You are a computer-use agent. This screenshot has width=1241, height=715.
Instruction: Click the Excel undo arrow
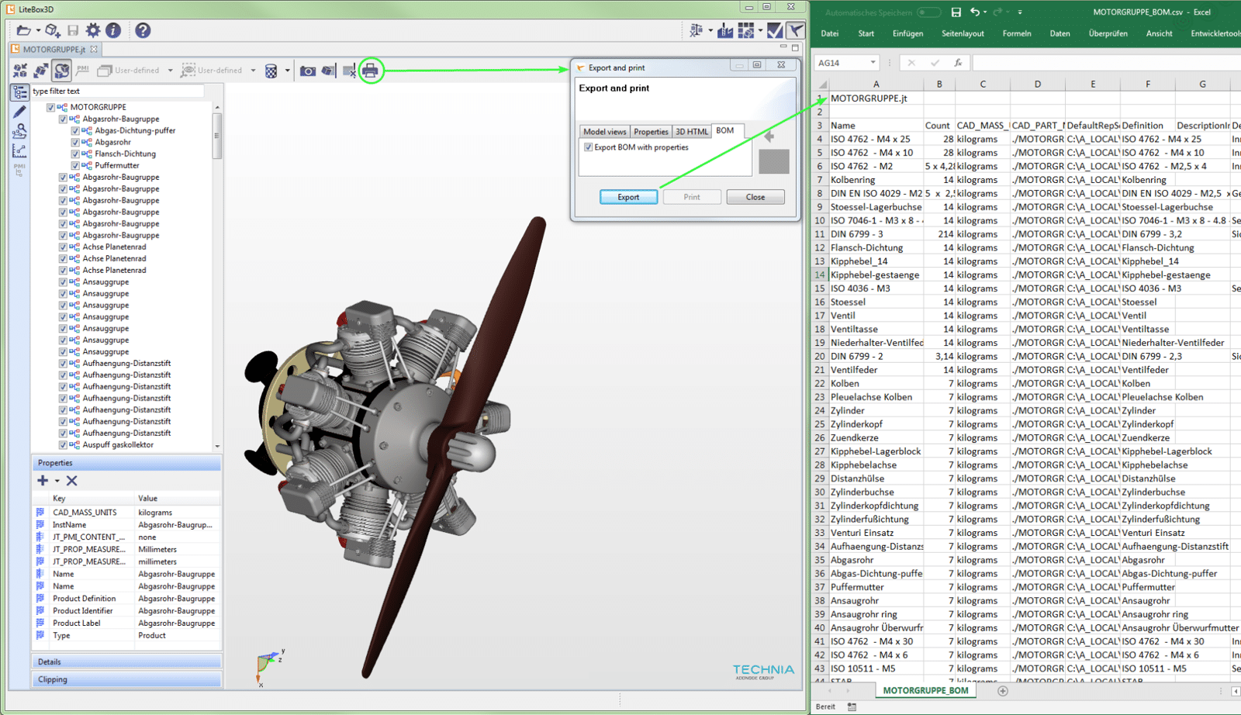coord(975,12)
